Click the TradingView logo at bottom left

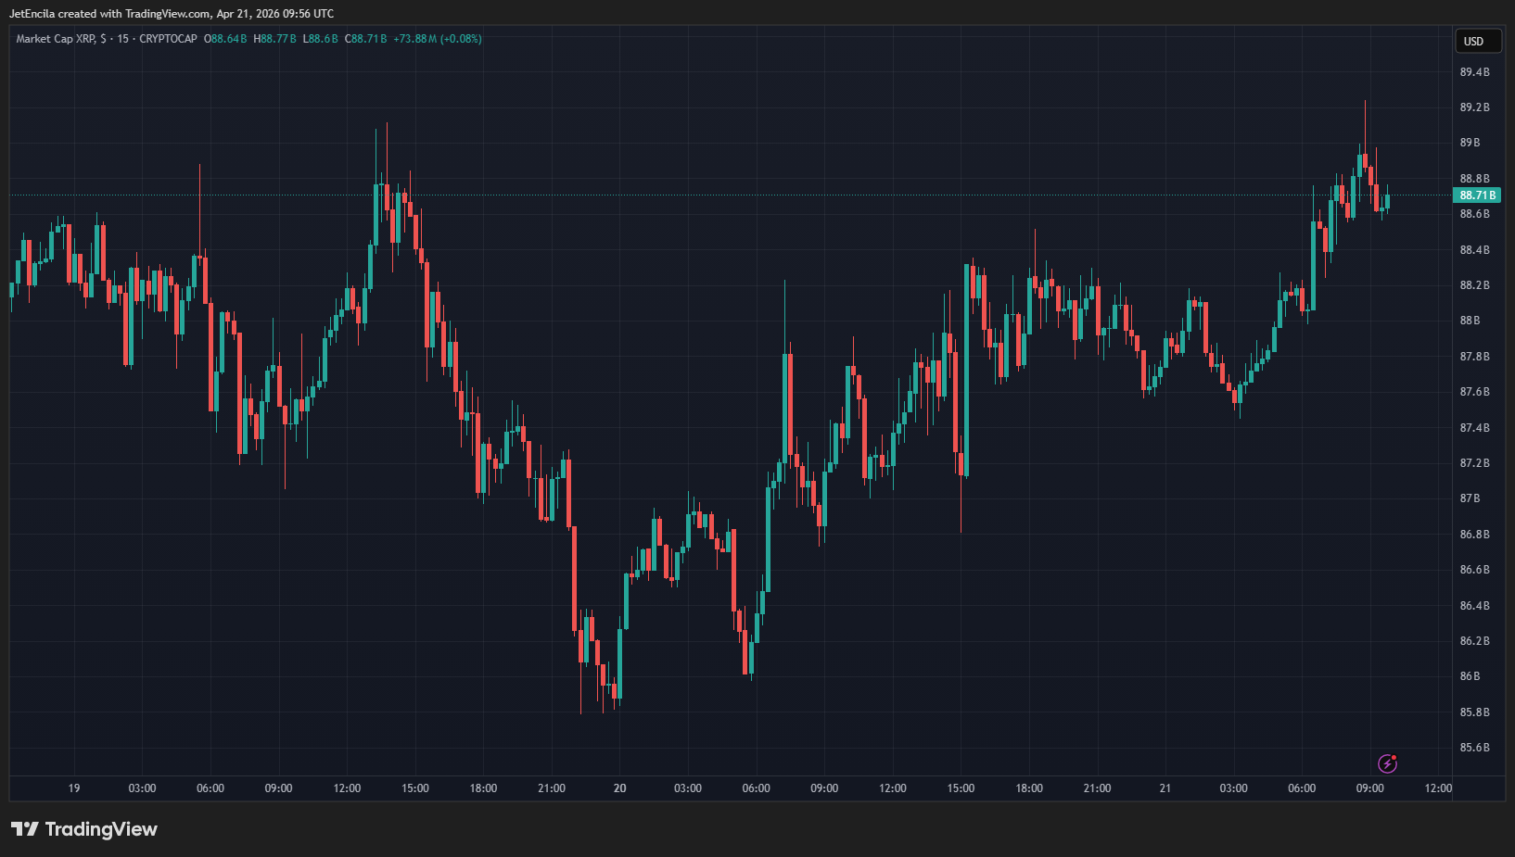(x=84, y=829)
